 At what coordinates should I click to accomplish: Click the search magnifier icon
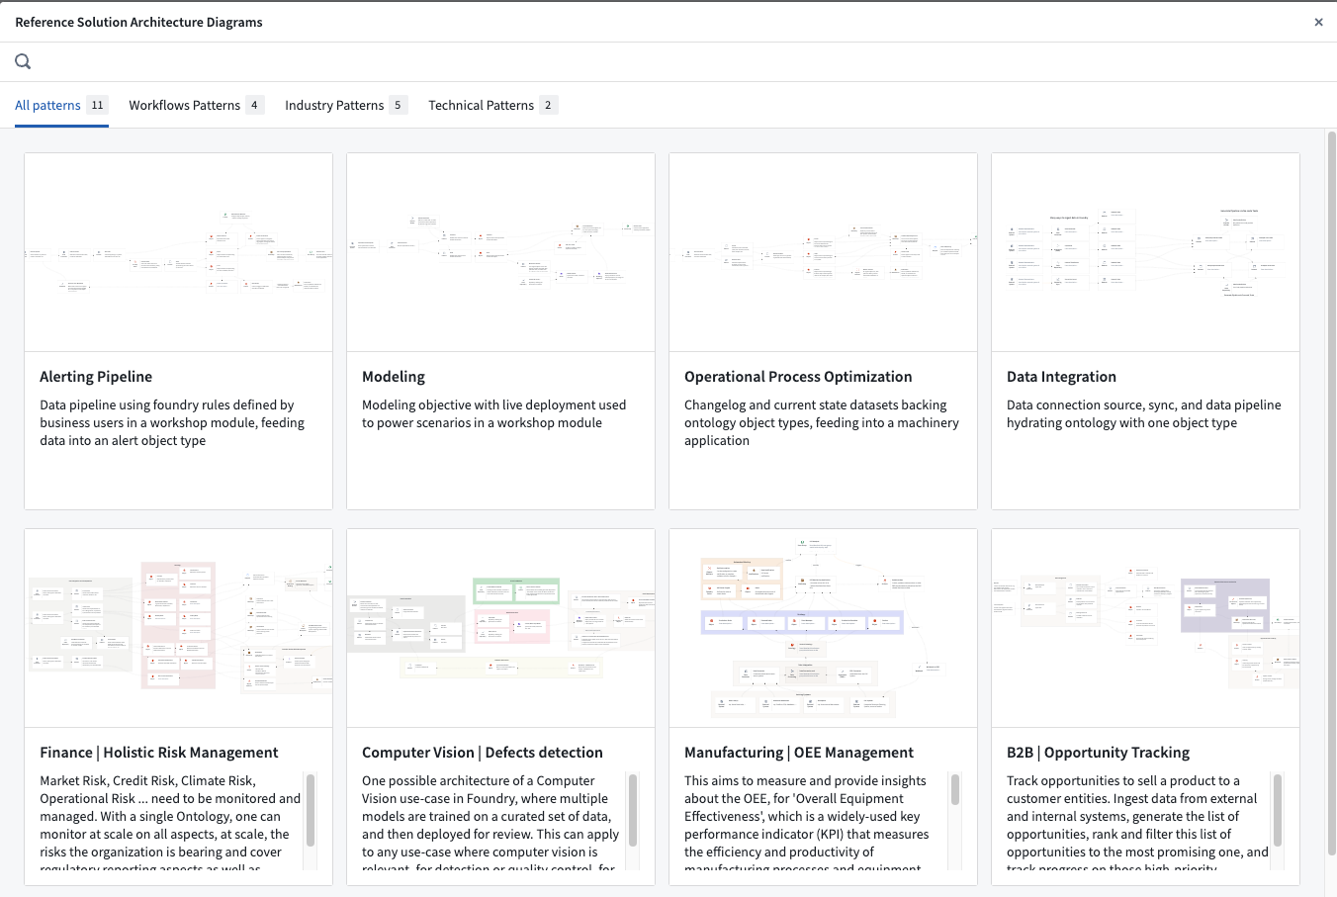coord(23,61)
